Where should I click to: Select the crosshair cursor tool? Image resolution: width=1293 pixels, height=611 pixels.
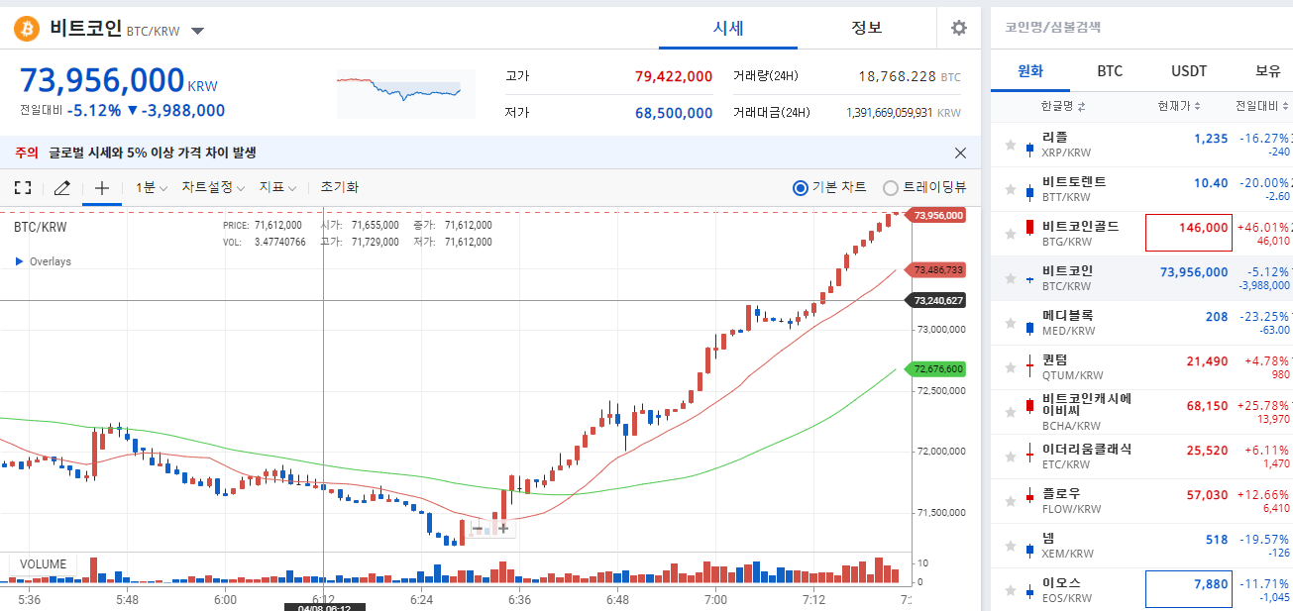(x=101, y=187)
